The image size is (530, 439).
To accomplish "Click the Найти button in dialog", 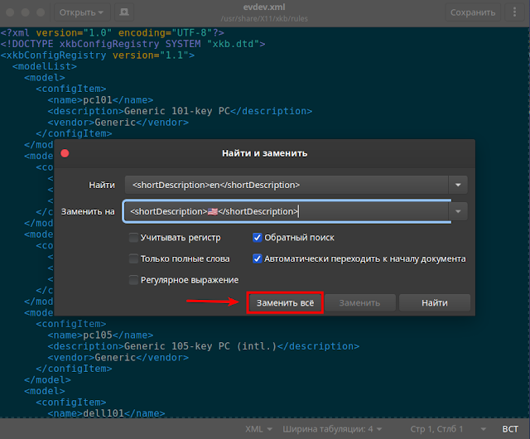I will [x=434, y=302].
